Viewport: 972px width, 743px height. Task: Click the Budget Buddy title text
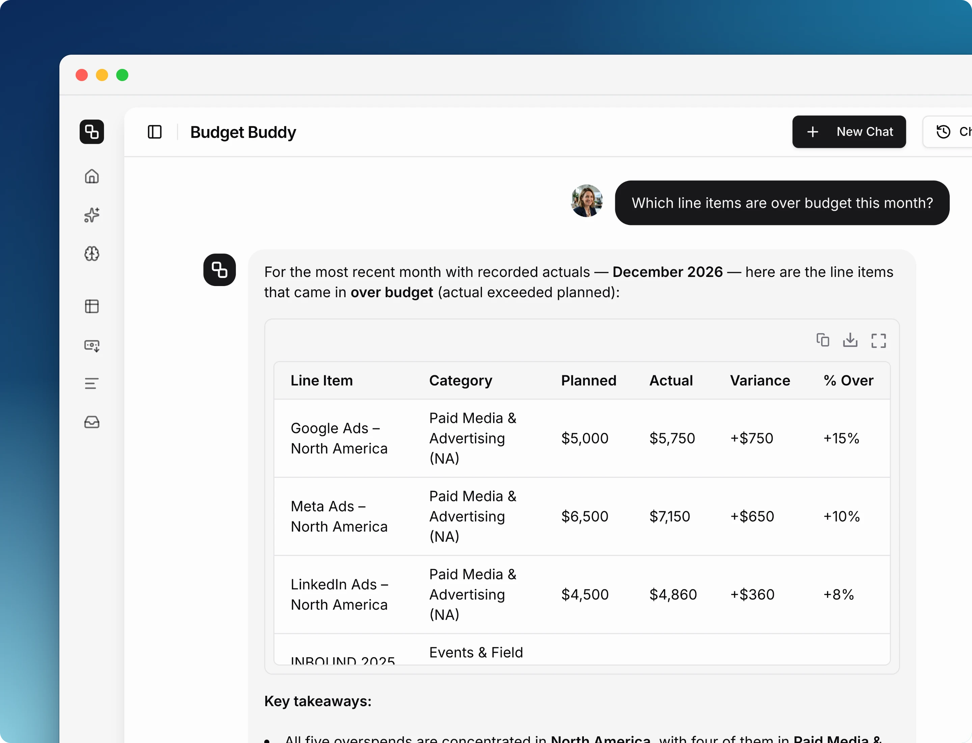pos(243,132)
